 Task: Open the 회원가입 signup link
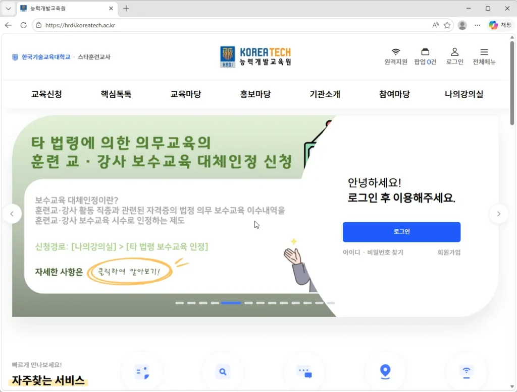coord(449,251)
